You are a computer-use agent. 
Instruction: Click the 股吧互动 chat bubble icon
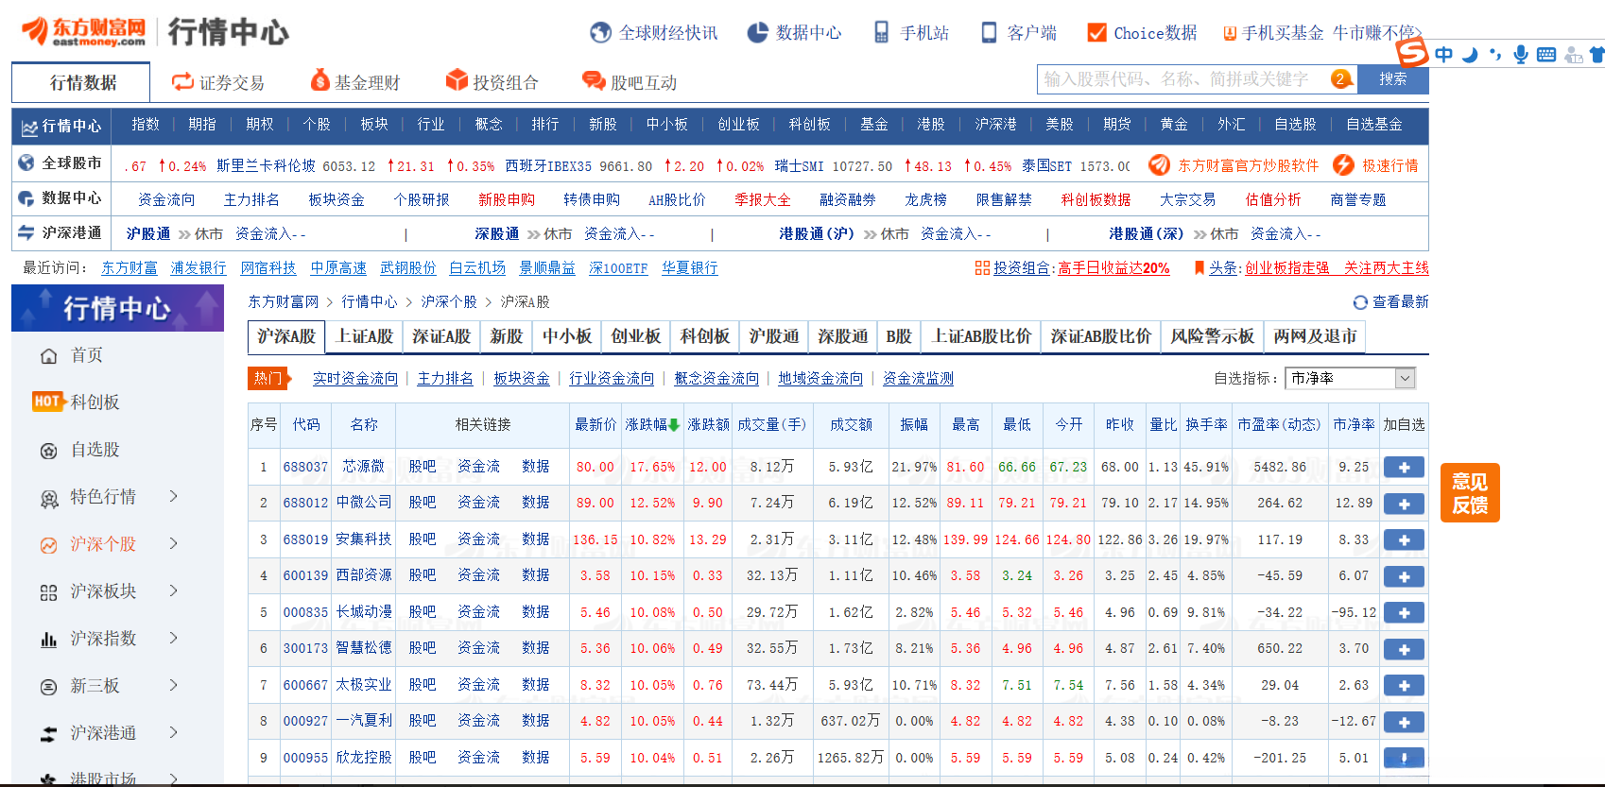click(594, 81)
